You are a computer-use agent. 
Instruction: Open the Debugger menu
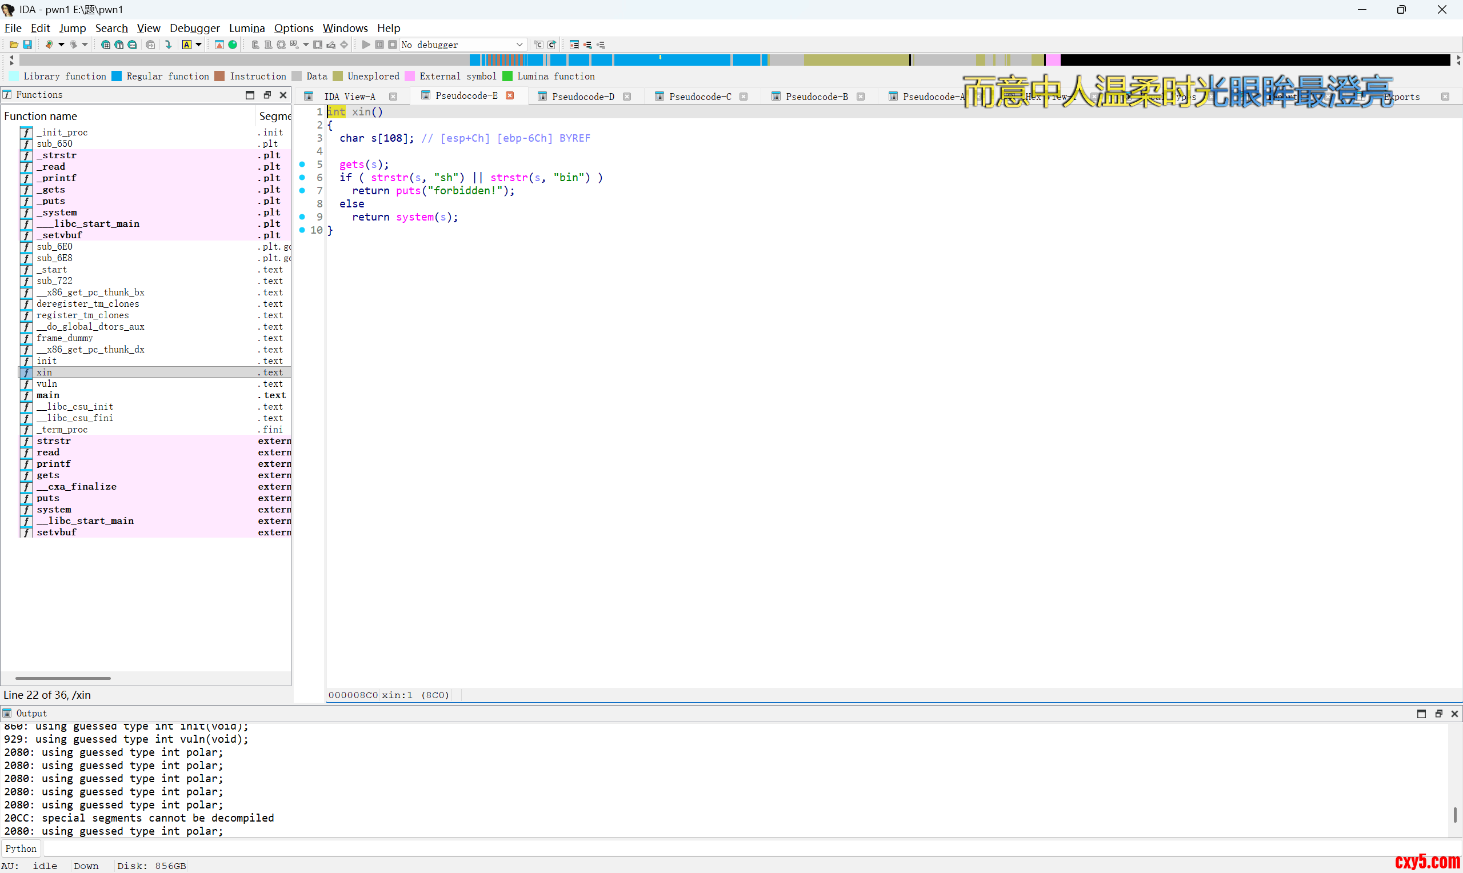(194, 27)
